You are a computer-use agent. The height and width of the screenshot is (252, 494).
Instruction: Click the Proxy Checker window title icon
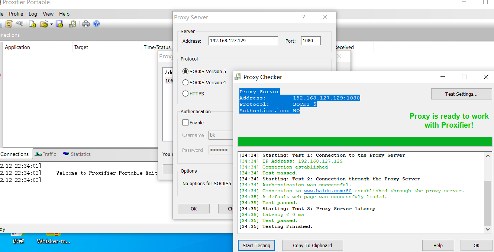point(238,77)
